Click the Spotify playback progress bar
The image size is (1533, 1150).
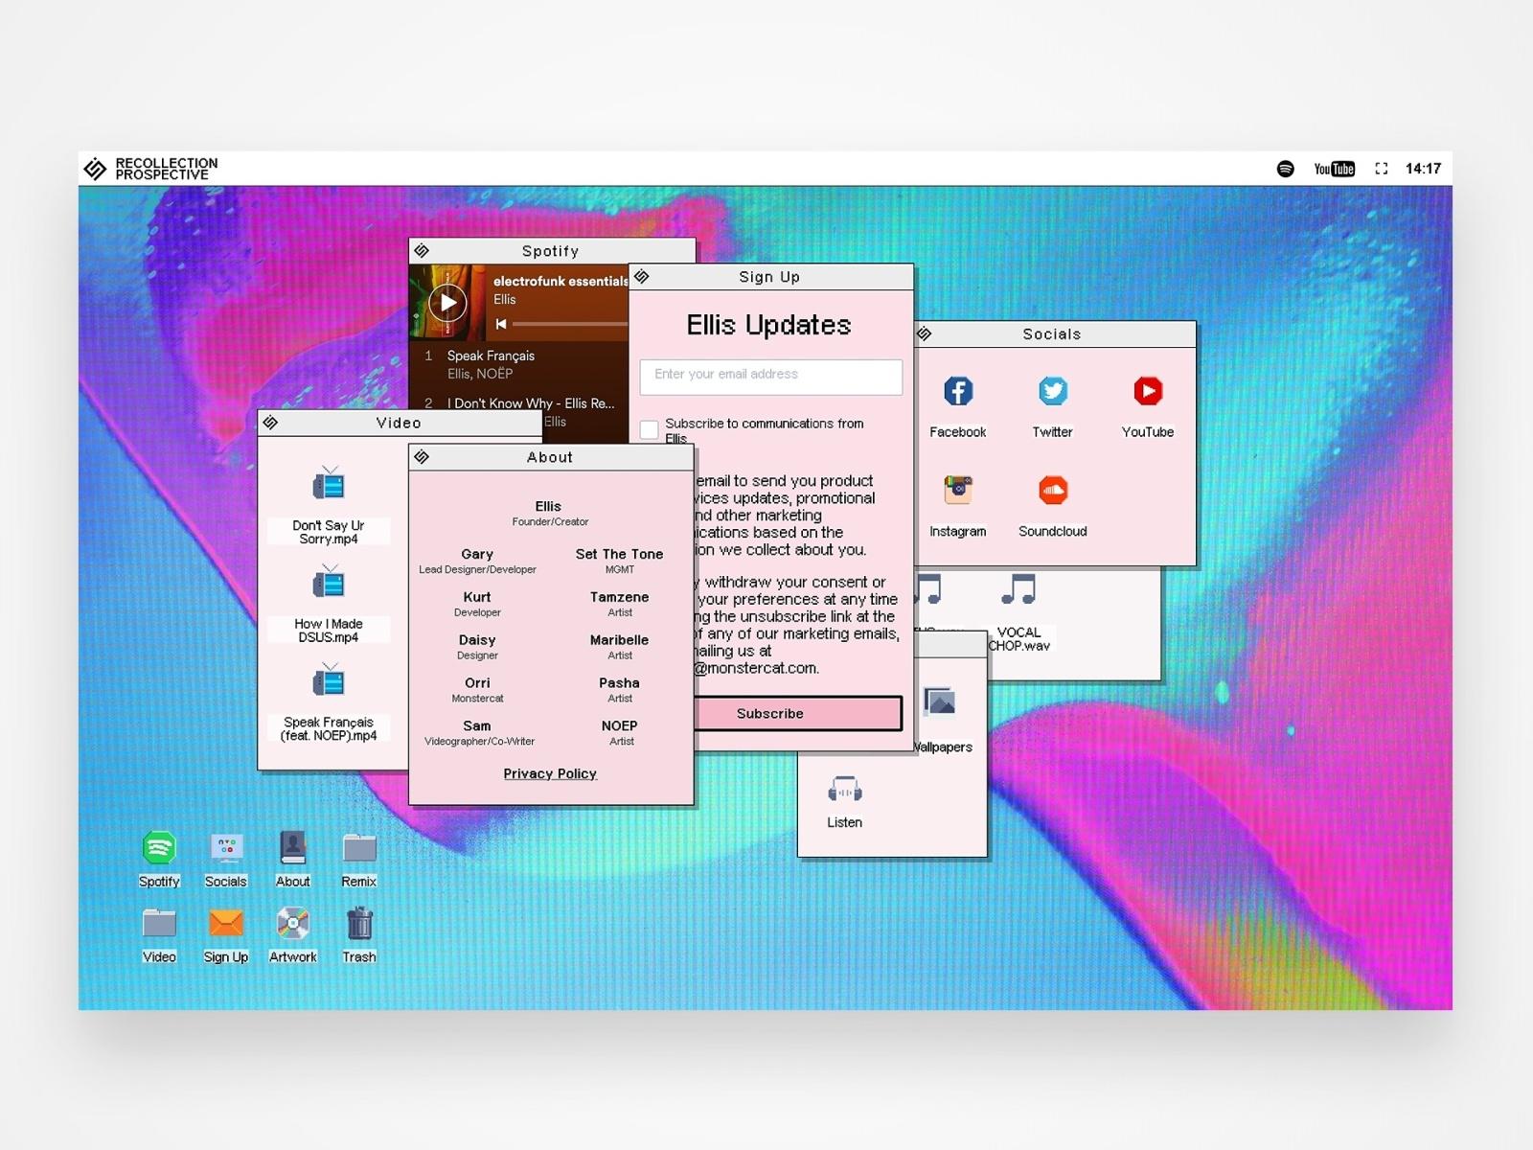[x=570, y=325]
